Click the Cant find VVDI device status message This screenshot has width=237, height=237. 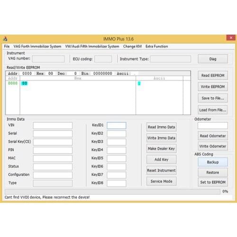[x=47, y=197]
